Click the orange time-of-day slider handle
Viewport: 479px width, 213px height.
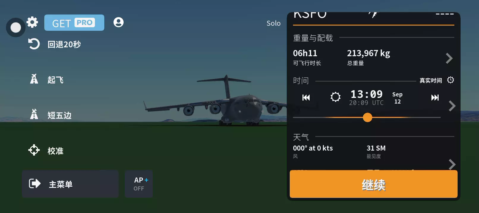[x=368, y=117]
